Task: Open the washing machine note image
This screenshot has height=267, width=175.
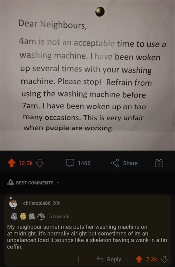Action: (x=87, y=75)
